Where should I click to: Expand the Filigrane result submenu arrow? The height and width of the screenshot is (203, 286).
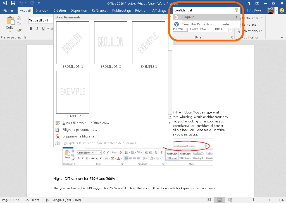(237, 17)
